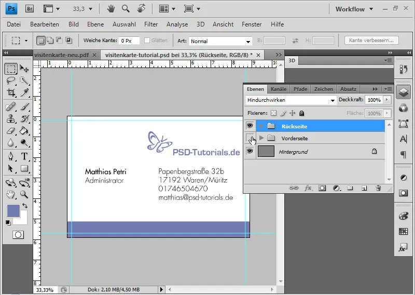
Task: Open the Deckkraft slider arrow
Action: (x=386, y=100)
